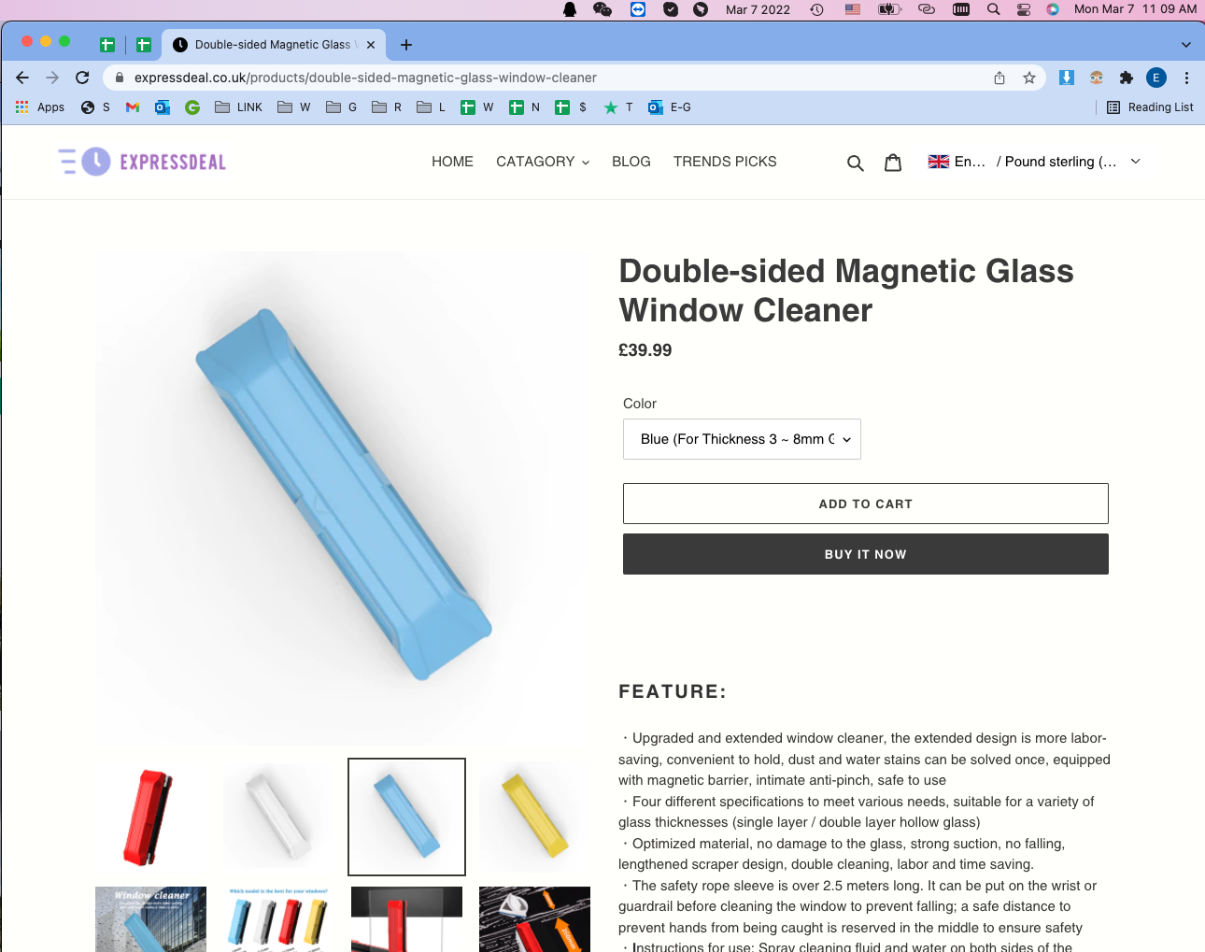Expand the CATAGORY menu
Viewport: 1205px width, 952px height.
(543, 162)
